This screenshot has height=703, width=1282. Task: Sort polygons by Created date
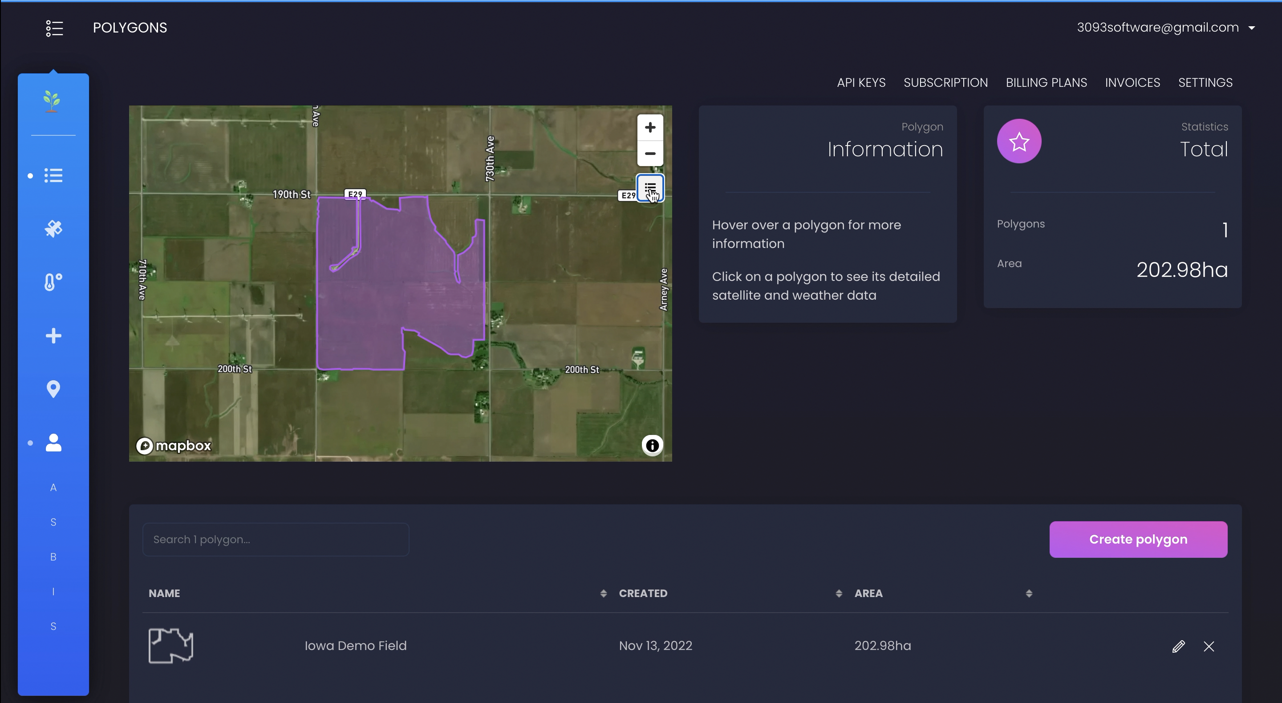pyautogui.click(x=839, y=593)
